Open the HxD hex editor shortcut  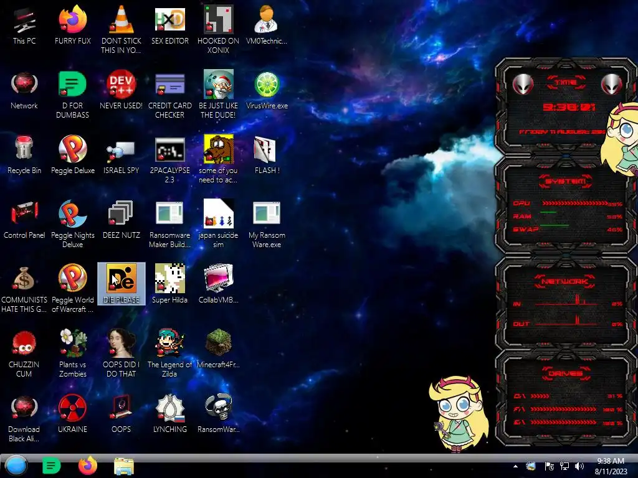click(x=169, y=25)
